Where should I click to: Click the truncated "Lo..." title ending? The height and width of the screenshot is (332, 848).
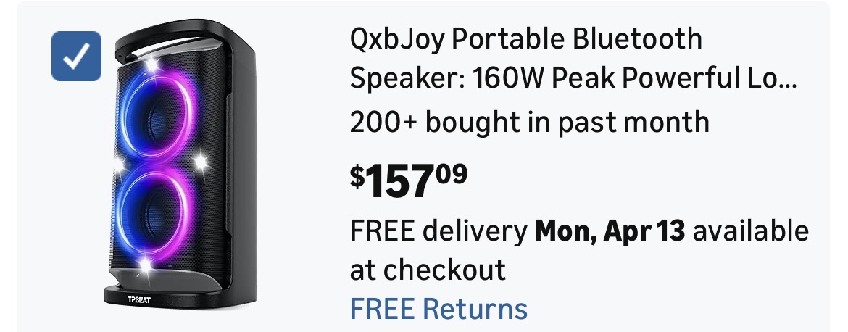click(776, 80)
